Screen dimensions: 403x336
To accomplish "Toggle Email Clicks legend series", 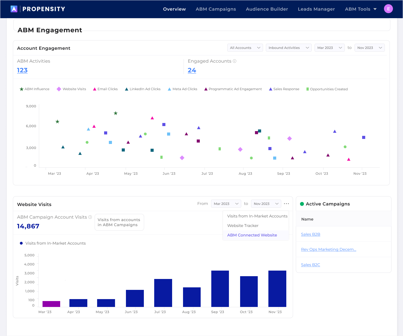I will click(105, 89).
